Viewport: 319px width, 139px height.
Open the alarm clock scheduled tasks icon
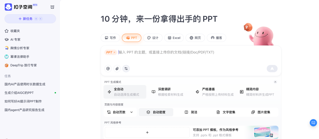(x=52, y=7)
